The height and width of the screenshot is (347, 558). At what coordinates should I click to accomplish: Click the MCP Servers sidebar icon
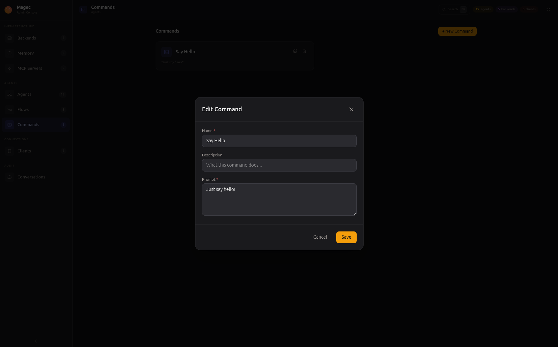click(x=9, y=68)
